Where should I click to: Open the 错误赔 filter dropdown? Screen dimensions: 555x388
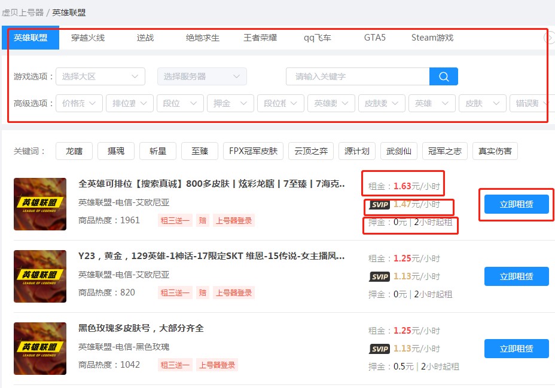pos(532,103)
